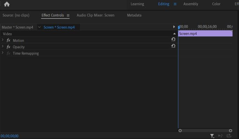Viewport: 239px width, 139px height.
Task: Reset the Opacity effect
Action: [173, 46]
